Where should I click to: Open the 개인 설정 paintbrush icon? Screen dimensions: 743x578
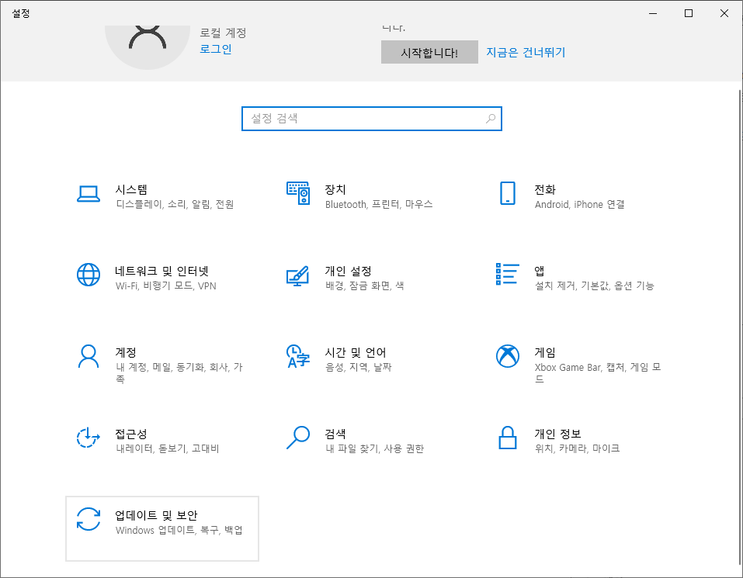298,276
